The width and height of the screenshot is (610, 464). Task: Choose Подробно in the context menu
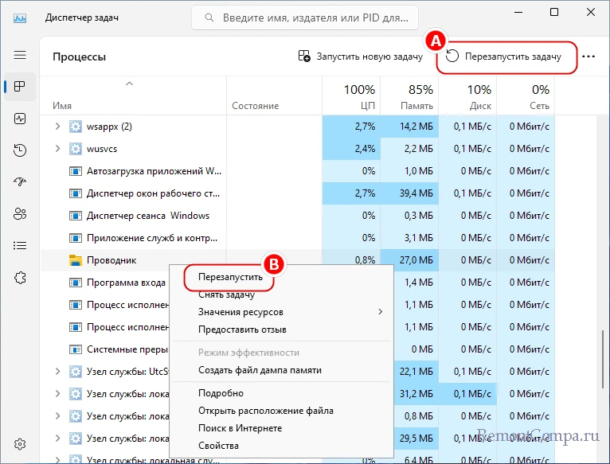[282, 393]
